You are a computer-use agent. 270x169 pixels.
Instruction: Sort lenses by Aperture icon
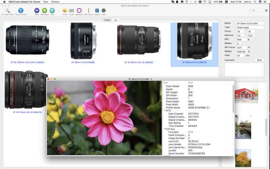(79, 10)
